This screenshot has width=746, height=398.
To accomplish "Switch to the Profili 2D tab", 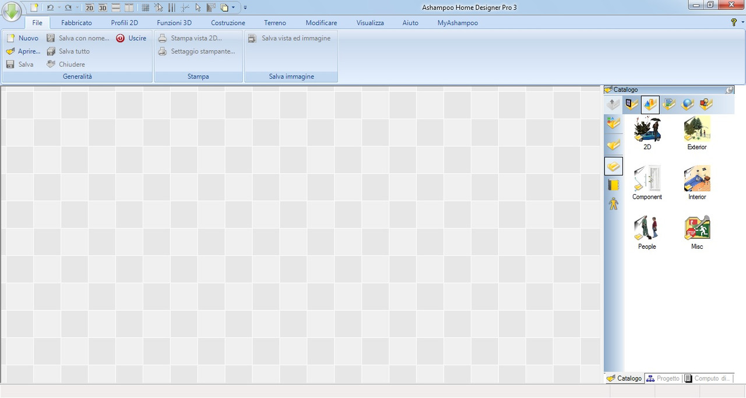I will coord(125,23).
